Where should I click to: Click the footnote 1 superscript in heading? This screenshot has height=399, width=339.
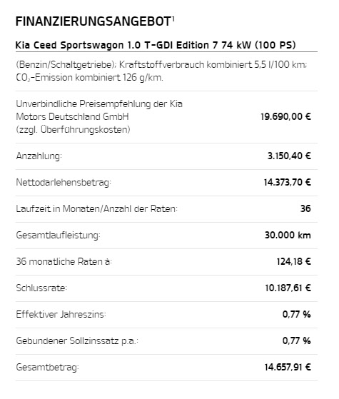point(173,19)
